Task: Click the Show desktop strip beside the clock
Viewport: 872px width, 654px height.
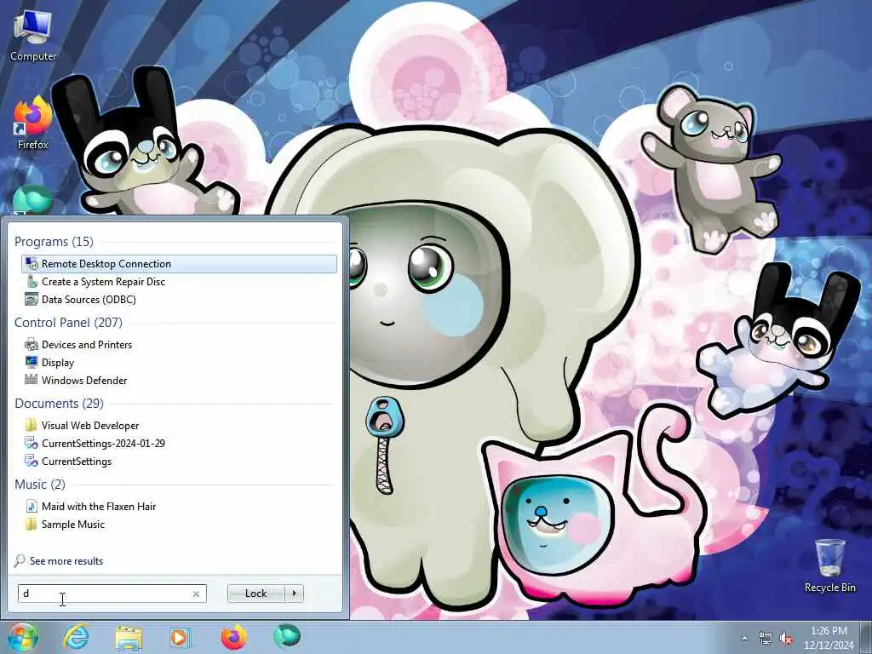Action: (866, 638)
